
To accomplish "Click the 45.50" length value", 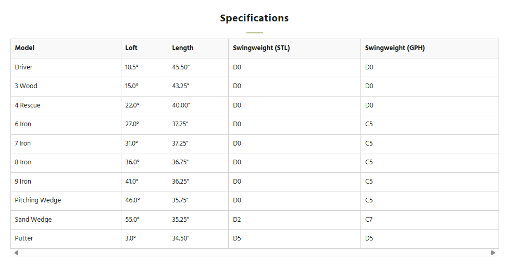I will 181,67.
